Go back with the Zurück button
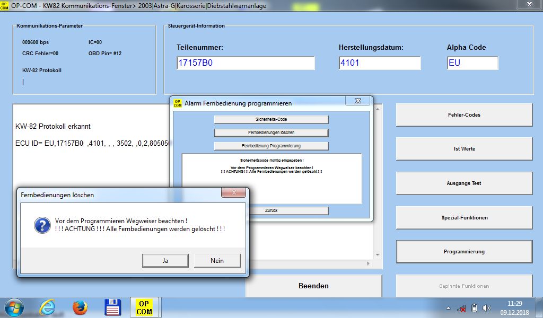 pyautogui.click(x=289, y=210)
